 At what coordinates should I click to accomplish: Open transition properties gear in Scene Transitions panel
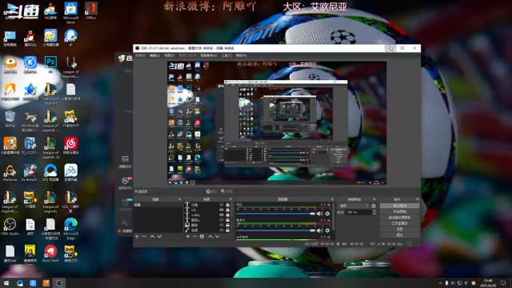click(374, 206)
